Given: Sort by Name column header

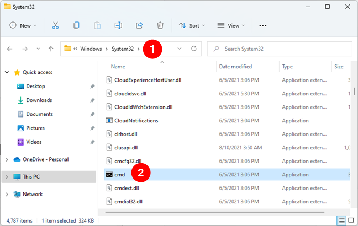Looking at the screenshot, I should click(118, 67).
